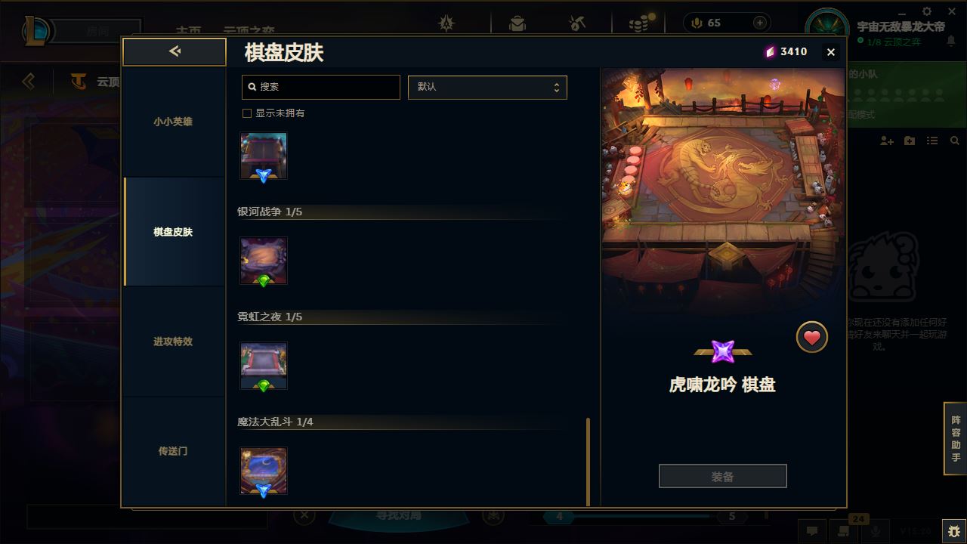
Task: Select the 霓虹之夜 board skin thumbnail
Action: tap(264, 366)
